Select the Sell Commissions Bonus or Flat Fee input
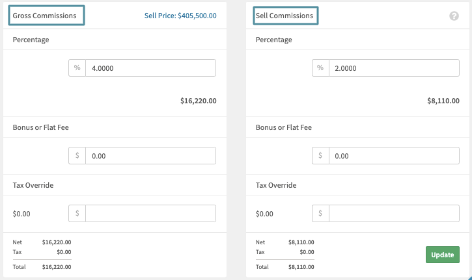 pos(394,156)
